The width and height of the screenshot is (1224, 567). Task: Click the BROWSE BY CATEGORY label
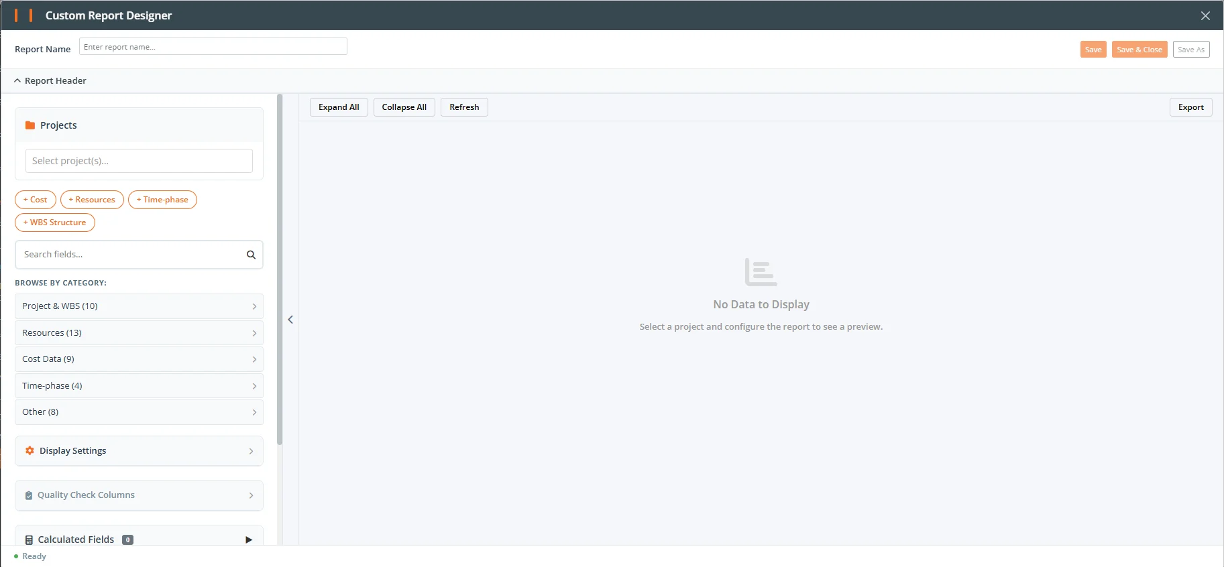(x=60, y=283)
